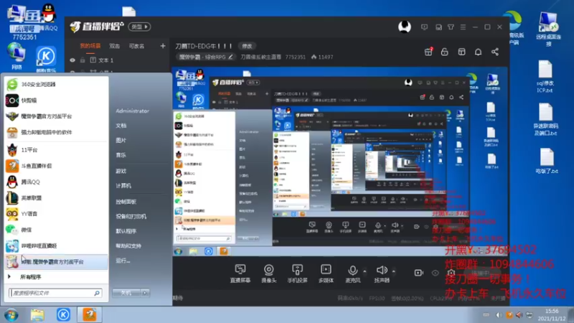
Task: Launch 英雄联盟 from Start menu
Action: click(x=56, y=198)
